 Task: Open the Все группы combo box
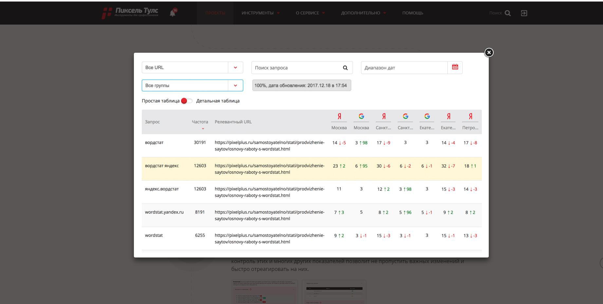coord(192,85)
